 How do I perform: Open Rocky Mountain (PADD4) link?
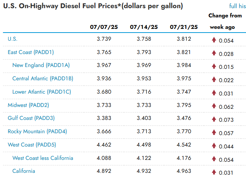click(37, 131)
